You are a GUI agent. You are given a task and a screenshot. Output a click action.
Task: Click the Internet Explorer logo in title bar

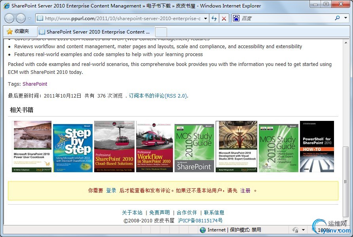[x=7, y=6]
